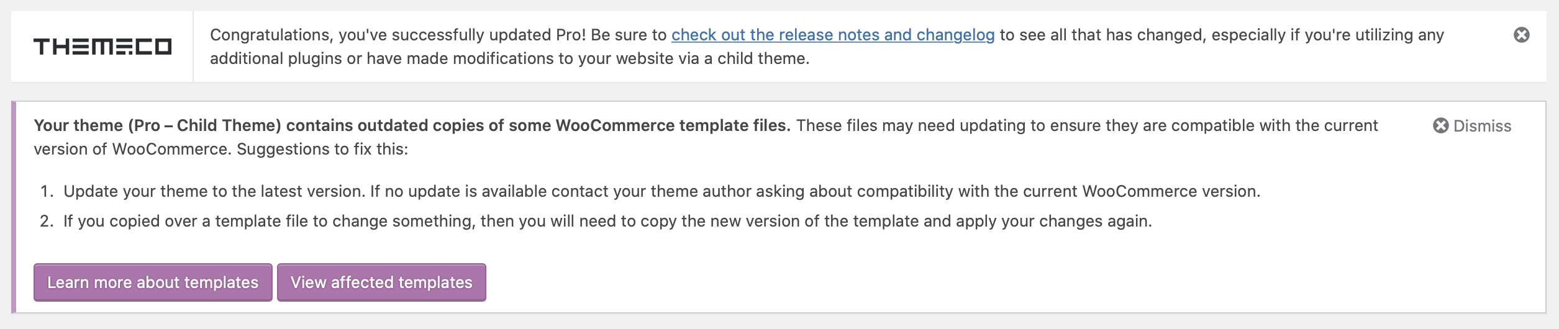Click Learn more about templates button
Image resolution: width=1559 pixels, height=329 pixels.
point(153,282)
